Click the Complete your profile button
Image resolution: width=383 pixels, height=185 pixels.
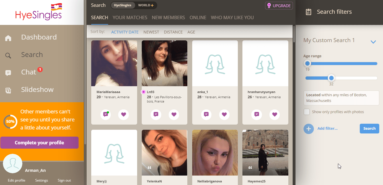pyautogui.click(x=39, y=143)
